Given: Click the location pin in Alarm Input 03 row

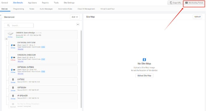Looking at the screenshot, I should click(12, 70).
